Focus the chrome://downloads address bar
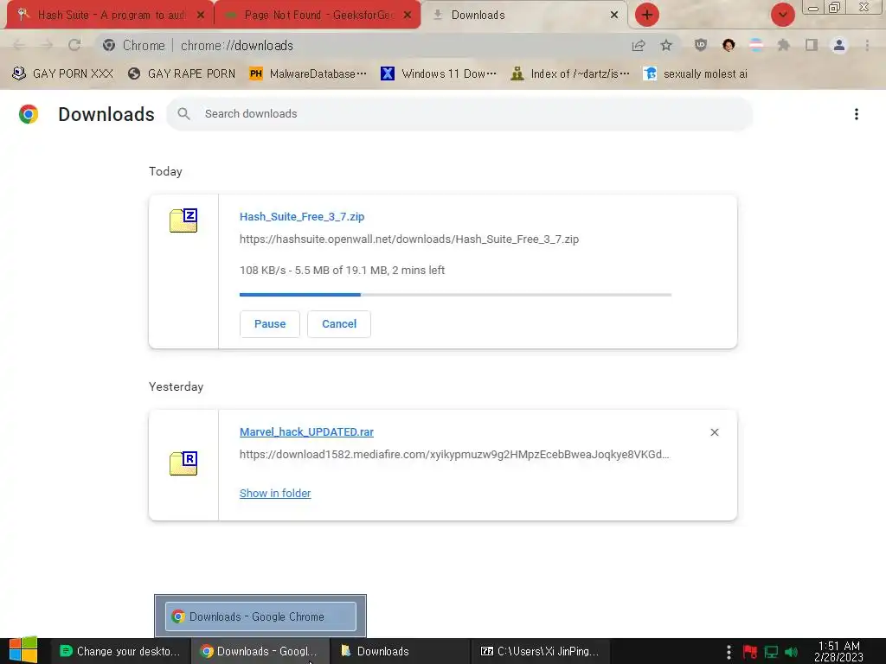Viewport: 886px width, 664px height. tap(362, 45)
